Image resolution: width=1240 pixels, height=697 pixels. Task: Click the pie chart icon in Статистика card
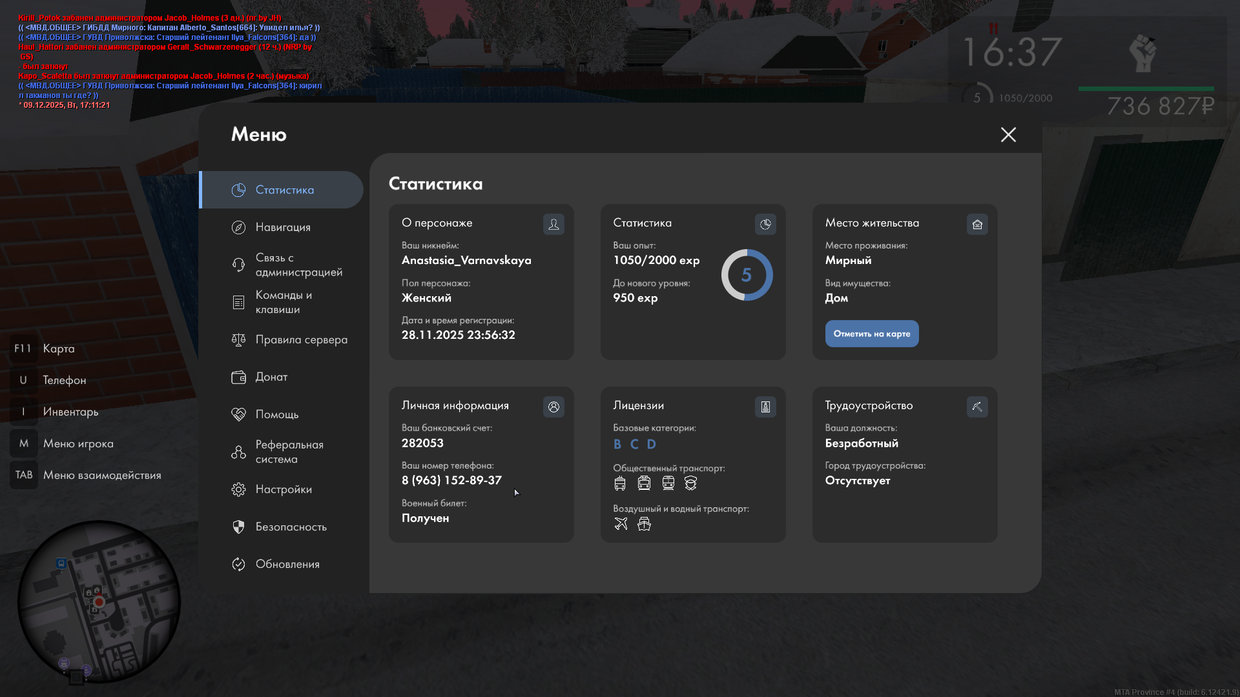point(765,224)
